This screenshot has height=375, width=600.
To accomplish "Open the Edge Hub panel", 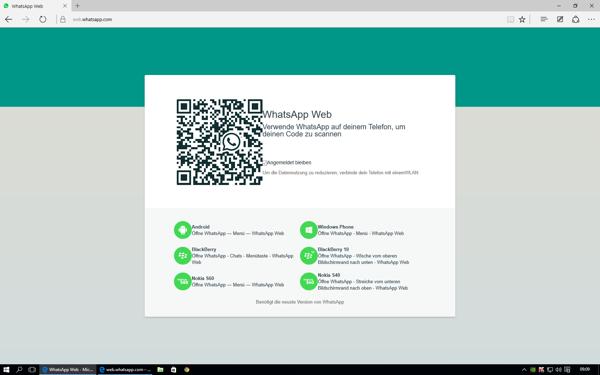I will tap(544, 19).
